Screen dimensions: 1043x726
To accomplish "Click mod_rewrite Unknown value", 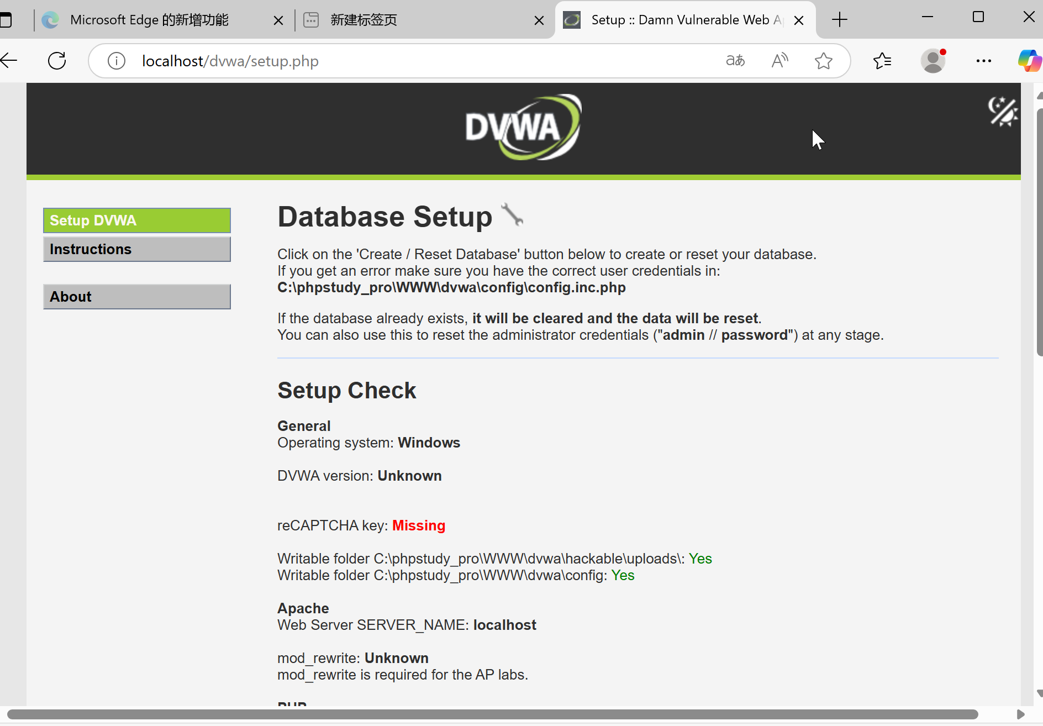I will [x=396, y=658].
